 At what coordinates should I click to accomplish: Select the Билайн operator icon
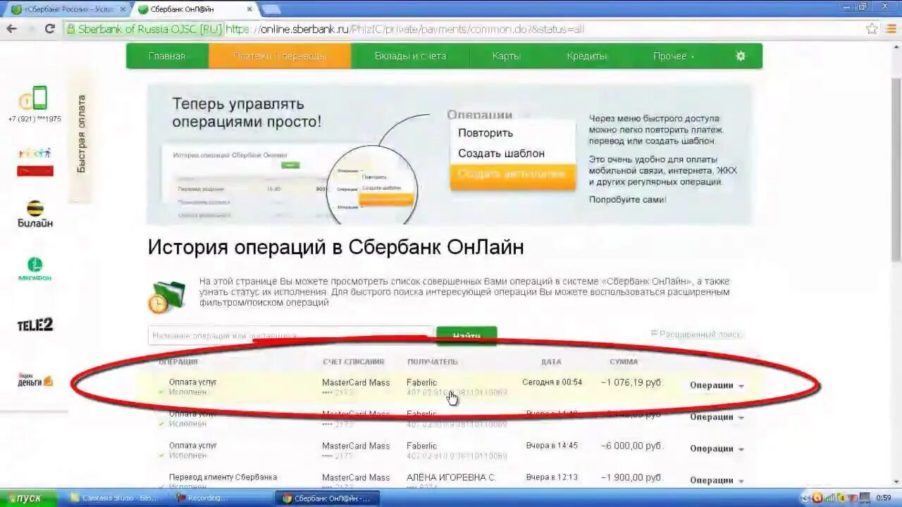[x=35, y=214]
